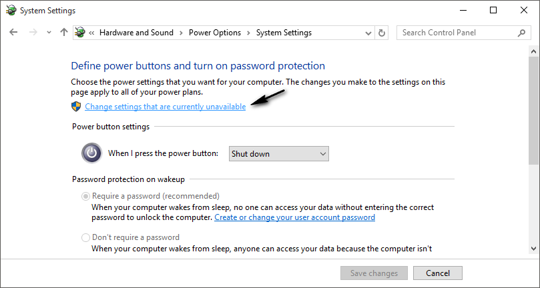Refresh the System Settings page
Screen dimensions: 540x288
pos(382,32)
